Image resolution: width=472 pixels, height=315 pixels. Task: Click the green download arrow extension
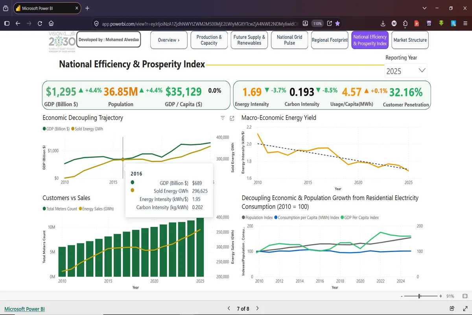441,23
